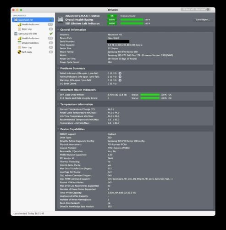This screenshot has height=230, width=226.
Task: Click the info icon beside Failed Indicators
Action: [x=120, y=73]
